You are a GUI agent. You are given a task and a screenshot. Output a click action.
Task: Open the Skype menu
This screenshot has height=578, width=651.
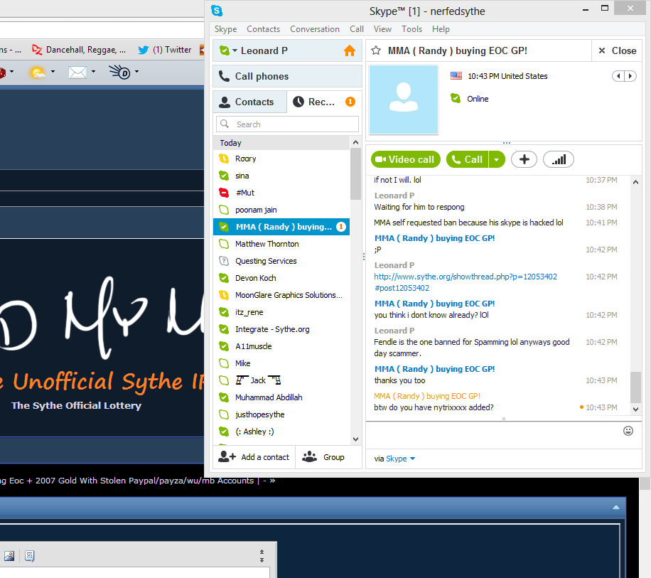coord(225,29)
